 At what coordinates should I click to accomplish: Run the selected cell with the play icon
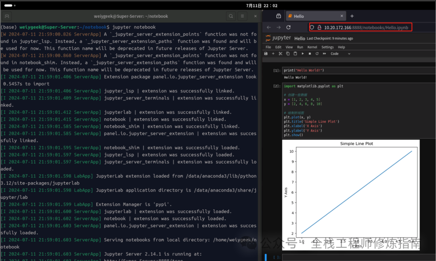point(302,54)
